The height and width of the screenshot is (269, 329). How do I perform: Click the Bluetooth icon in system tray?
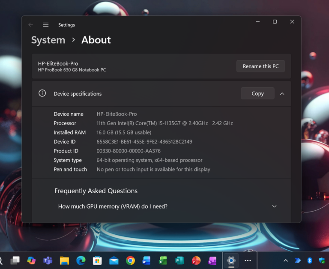[310, 260]
